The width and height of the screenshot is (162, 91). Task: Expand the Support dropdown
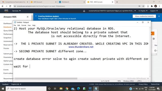coord(154,11)
